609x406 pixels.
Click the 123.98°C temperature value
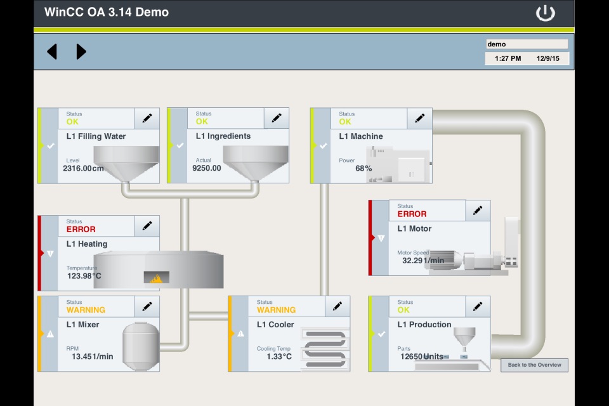coord(84,276)
